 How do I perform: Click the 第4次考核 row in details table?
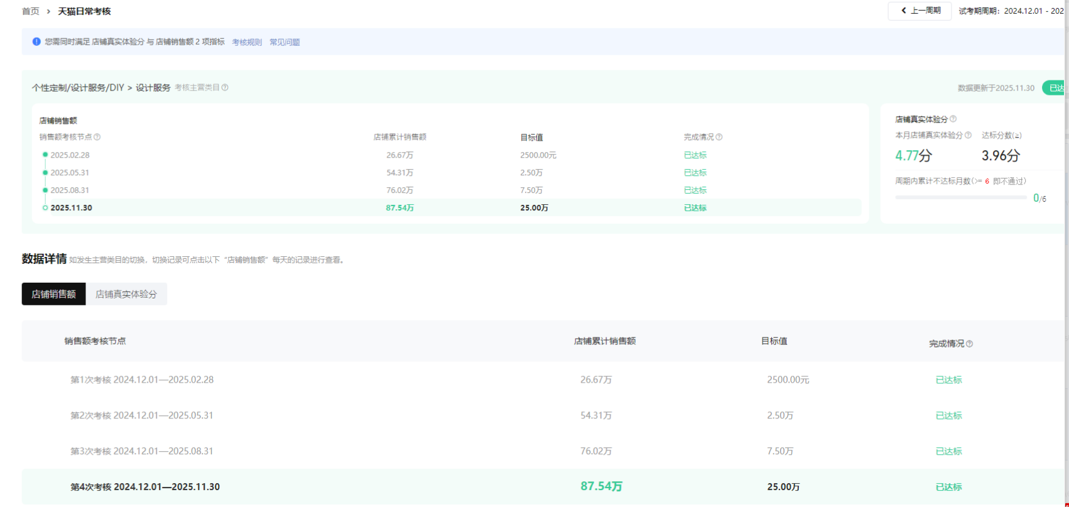point(145,487)
